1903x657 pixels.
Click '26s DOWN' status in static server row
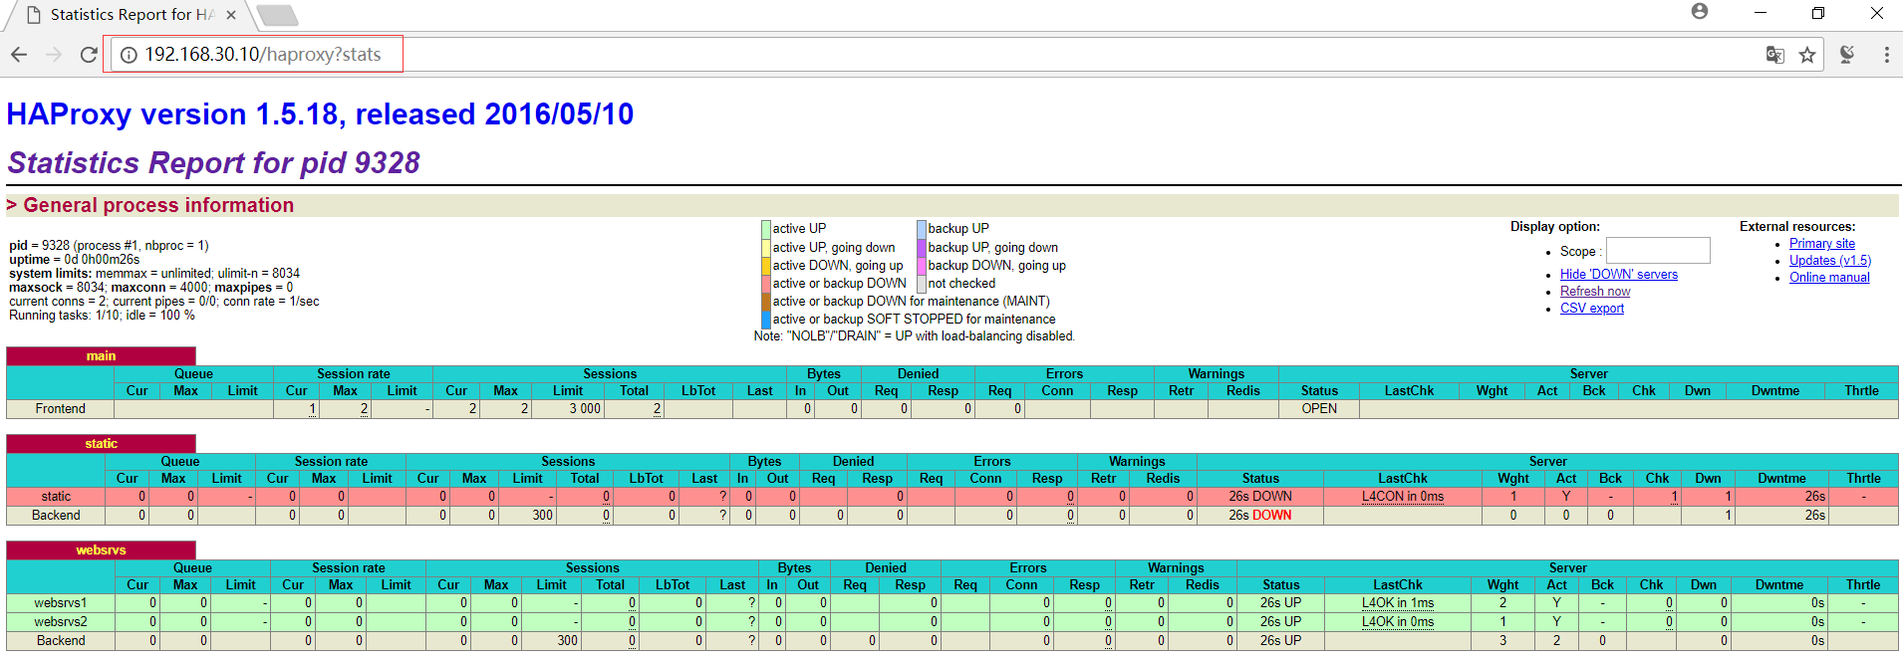click(1260, 497)
